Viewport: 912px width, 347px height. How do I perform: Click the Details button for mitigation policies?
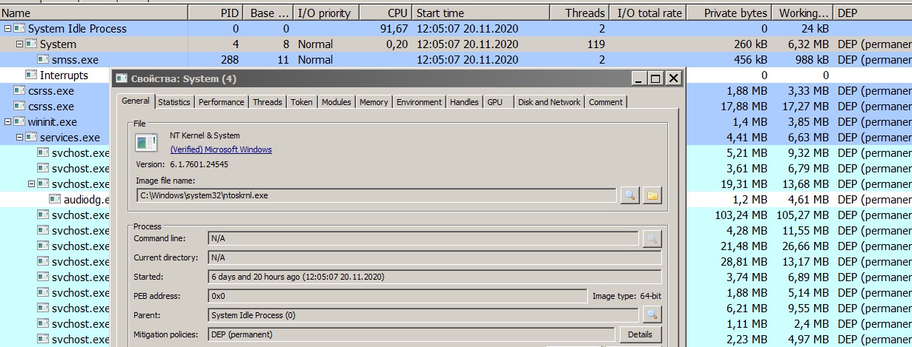coord(641,334)
